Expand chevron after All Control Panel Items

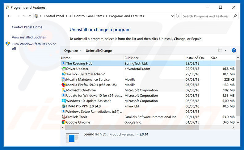(x=107, y=16)
